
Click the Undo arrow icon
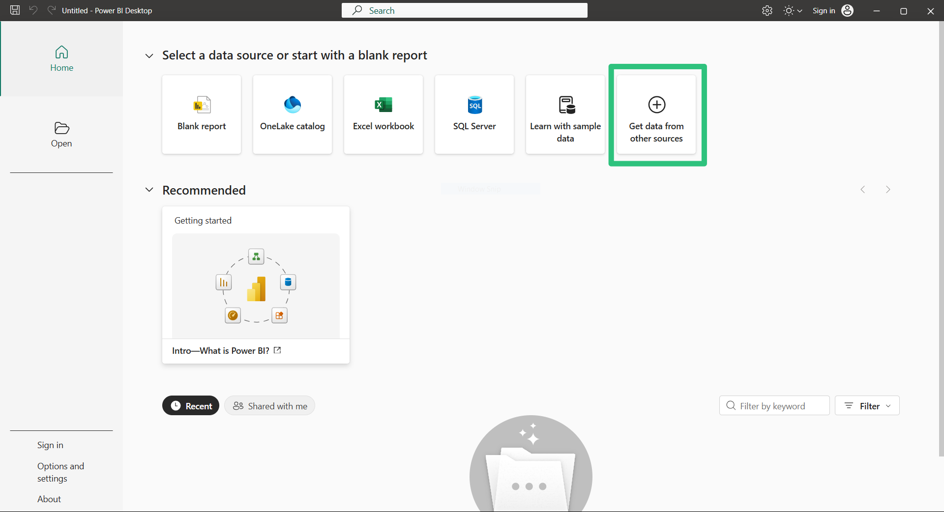tap(33, 10)
